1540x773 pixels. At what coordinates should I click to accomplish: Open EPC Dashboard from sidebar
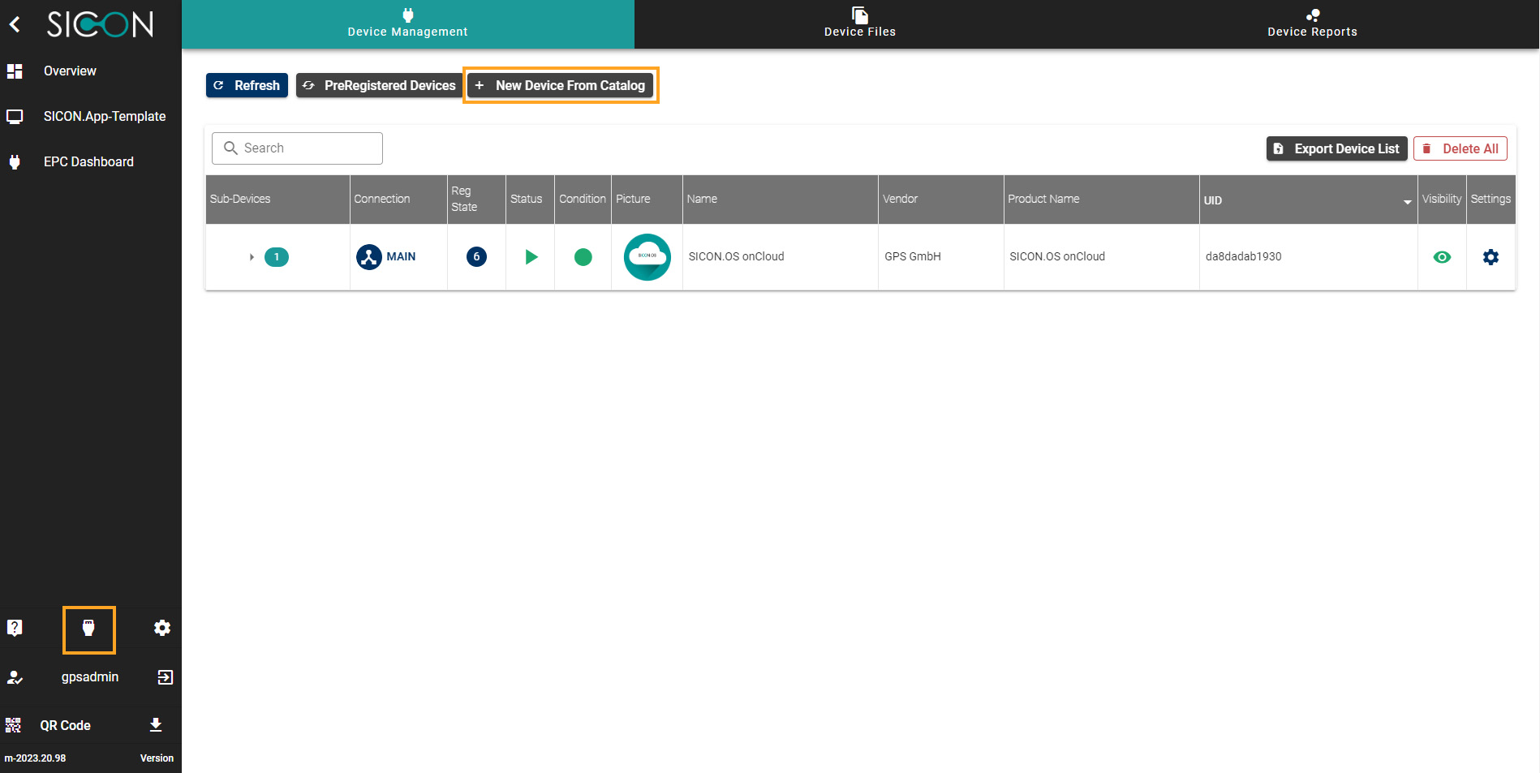coord(88,161)
